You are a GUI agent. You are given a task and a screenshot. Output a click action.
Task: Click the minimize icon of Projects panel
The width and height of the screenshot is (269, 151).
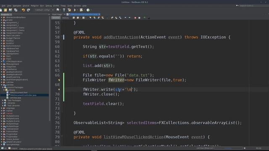[49, 15]
